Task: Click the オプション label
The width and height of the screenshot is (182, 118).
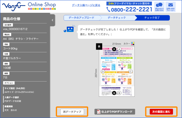Action: pyautogui.click(x=9, y=83)
